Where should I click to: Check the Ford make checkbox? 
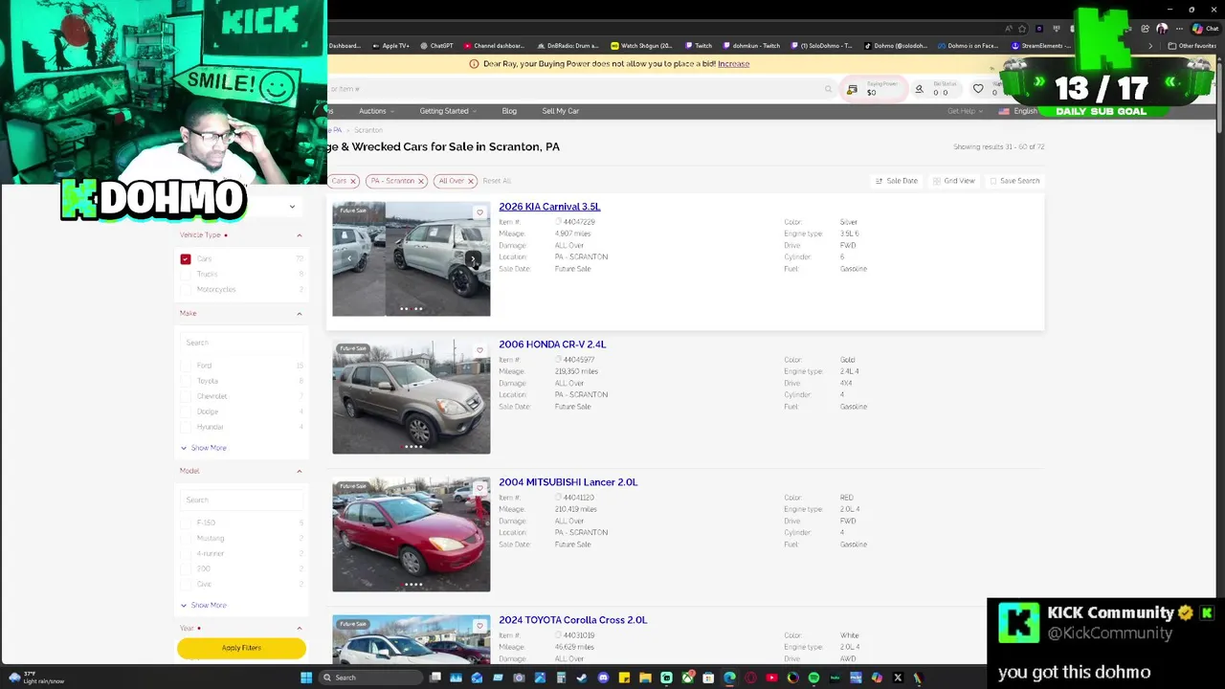point(186,366)
